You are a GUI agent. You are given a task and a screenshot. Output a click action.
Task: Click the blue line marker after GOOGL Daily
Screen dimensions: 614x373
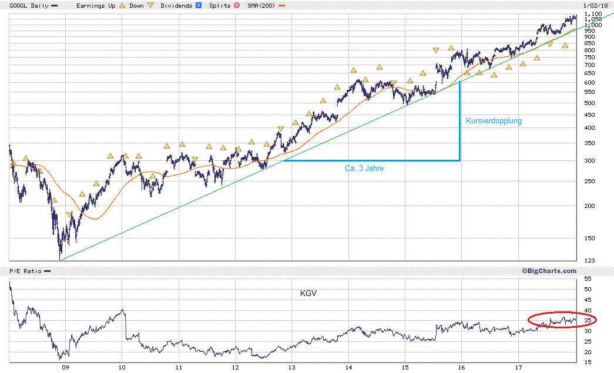click(55, 6)
